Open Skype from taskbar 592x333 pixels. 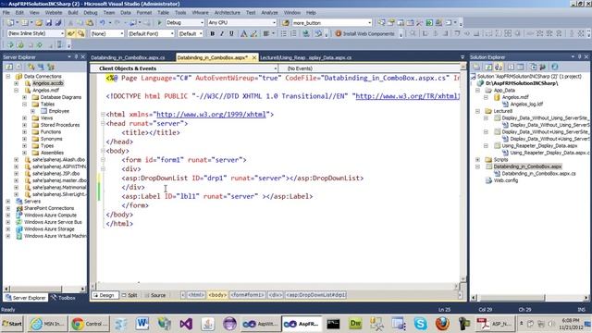point(420,324)
